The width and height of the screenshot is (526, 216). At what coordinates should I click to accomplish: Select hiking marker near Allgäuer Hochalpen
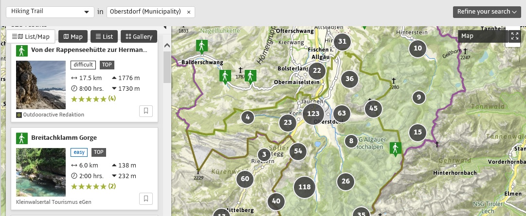coord(396,149)
